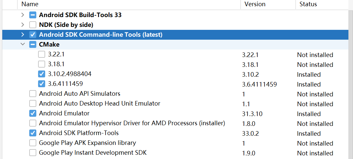Image resolution: width=353 pixels, height=159 pixels.
Task: Tick the CMake 3.18.1 checkbox
Action: 42,64
